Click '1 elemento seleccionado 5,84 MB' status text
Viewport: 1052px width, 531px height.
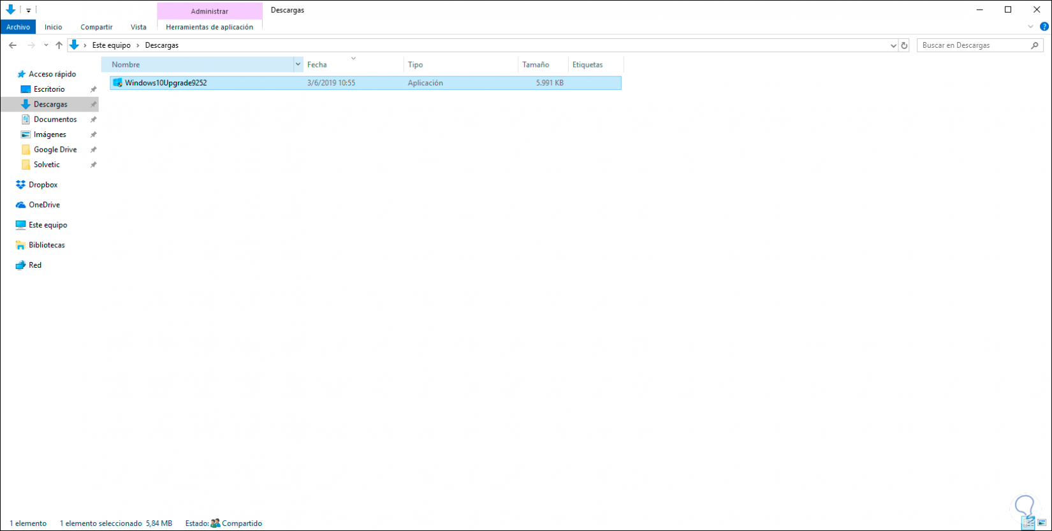point(116,523)
